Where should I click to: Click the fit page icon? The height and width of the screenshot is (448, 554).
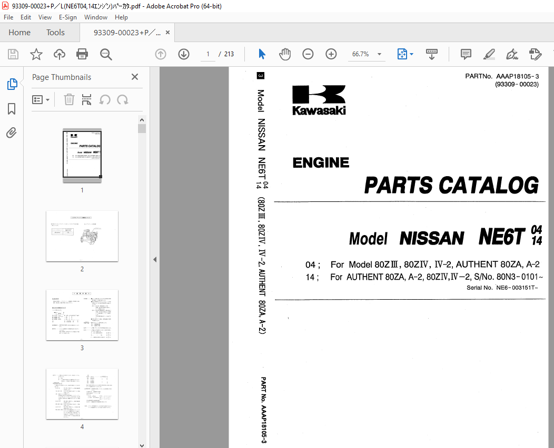[402, 54]
